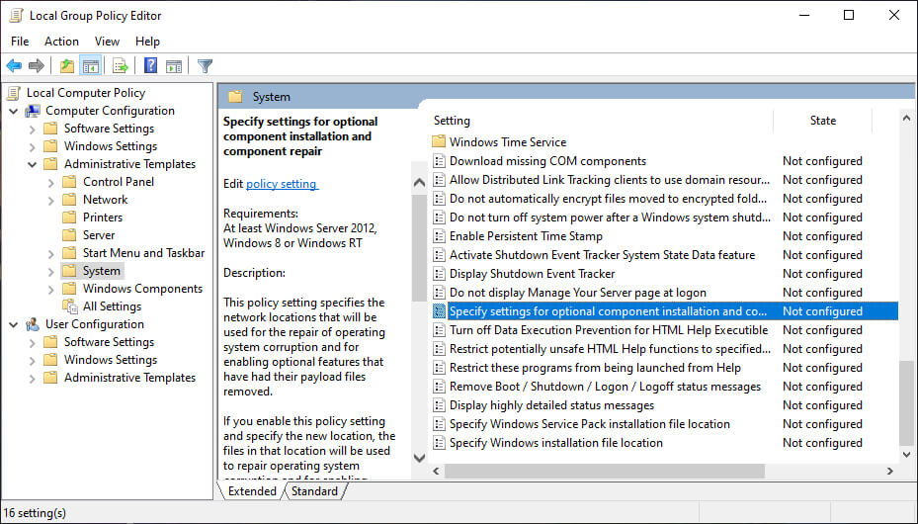Open the View menu
The width and height of the screenshot is (918, 524).
[107, 42]
